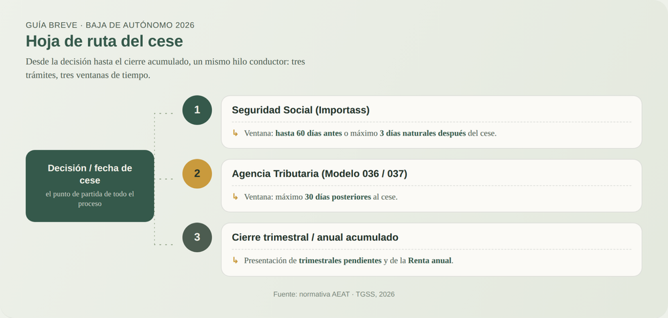Click the bold text trimestrales pendientes

pyautogui.click(x=340, y=261)
